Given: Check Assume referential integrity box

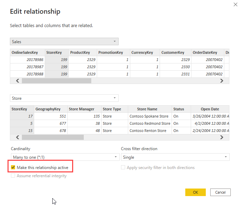Looking at the screenshot, I should coord(13,175).
